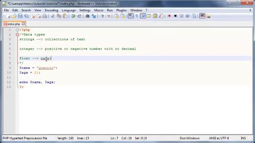Click the last toolbar icon after ABC
255x143 pixels.
[x=208, y=16]
